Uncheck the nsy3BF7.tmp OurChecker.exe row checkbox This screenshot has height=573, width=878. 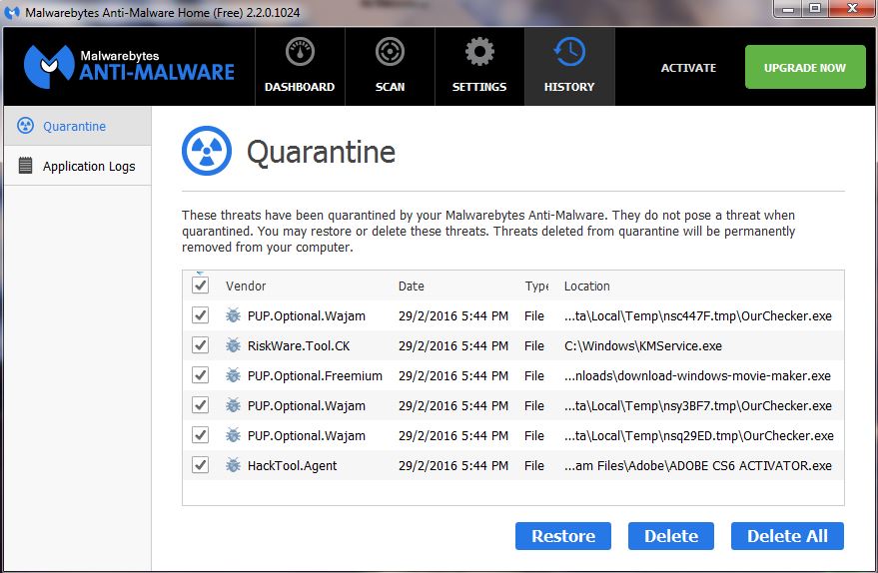click(x=200, y=404)
